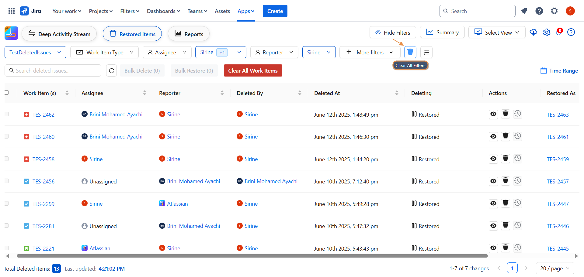Click the trash icon for TES-2460 row
Screen dimensions: 584x277
point(505,136)
